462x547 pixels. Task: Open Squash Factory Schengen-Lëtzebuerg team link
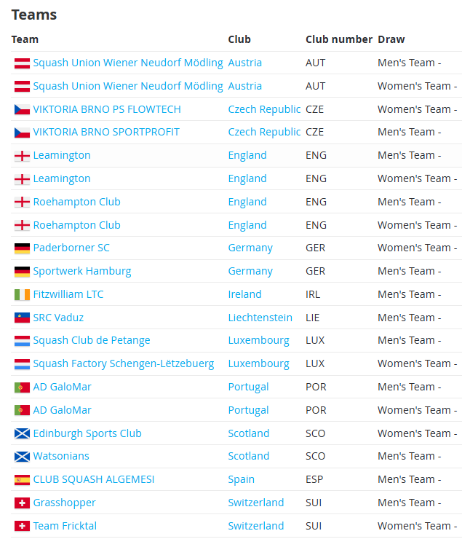coord(124,363)
